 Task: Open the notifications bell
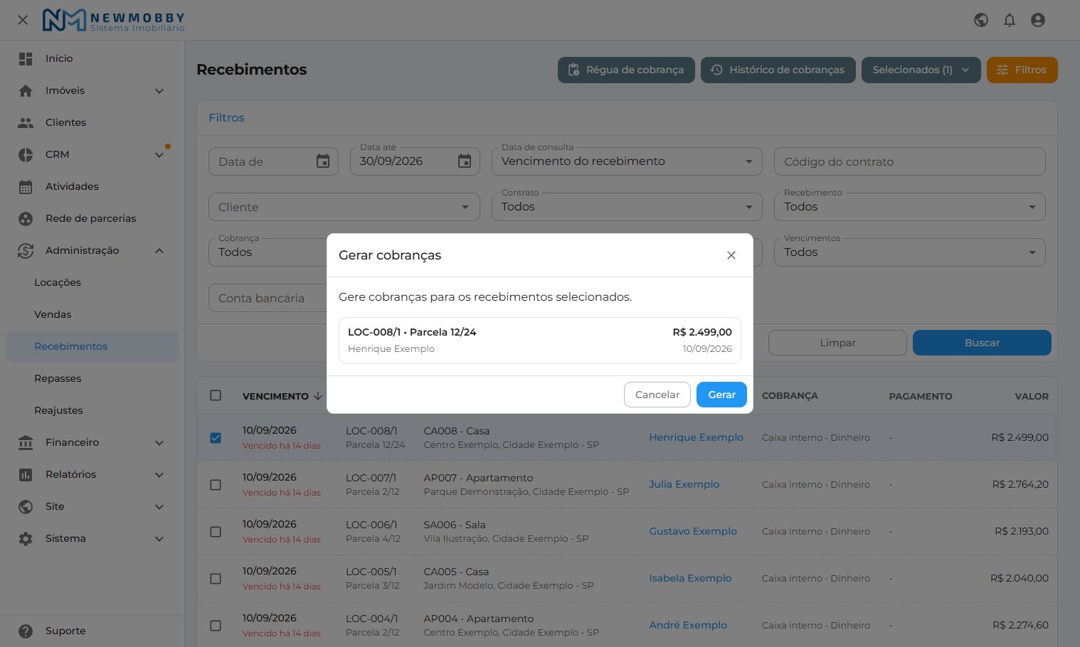1010,20
